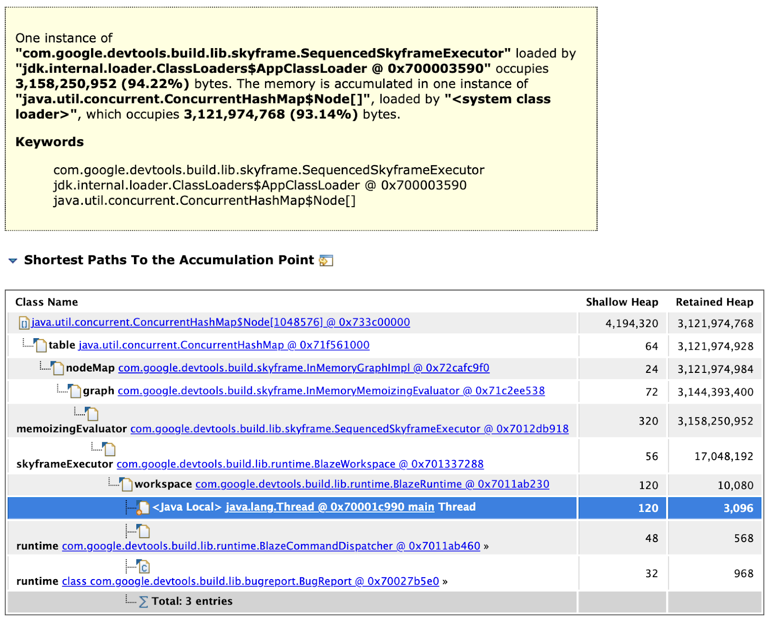Click object icon above runtime BlazeCommandDispatcher
This screenshot has height=622, width=771.
pyautogui.click(x=144, y=531)
